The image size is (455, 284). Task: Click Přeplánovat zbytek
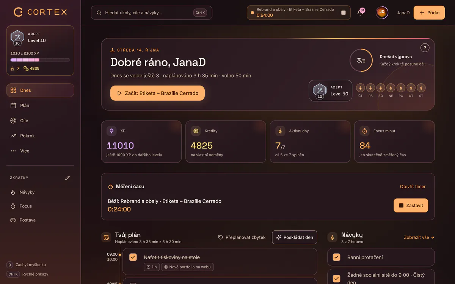click(242, 237)
